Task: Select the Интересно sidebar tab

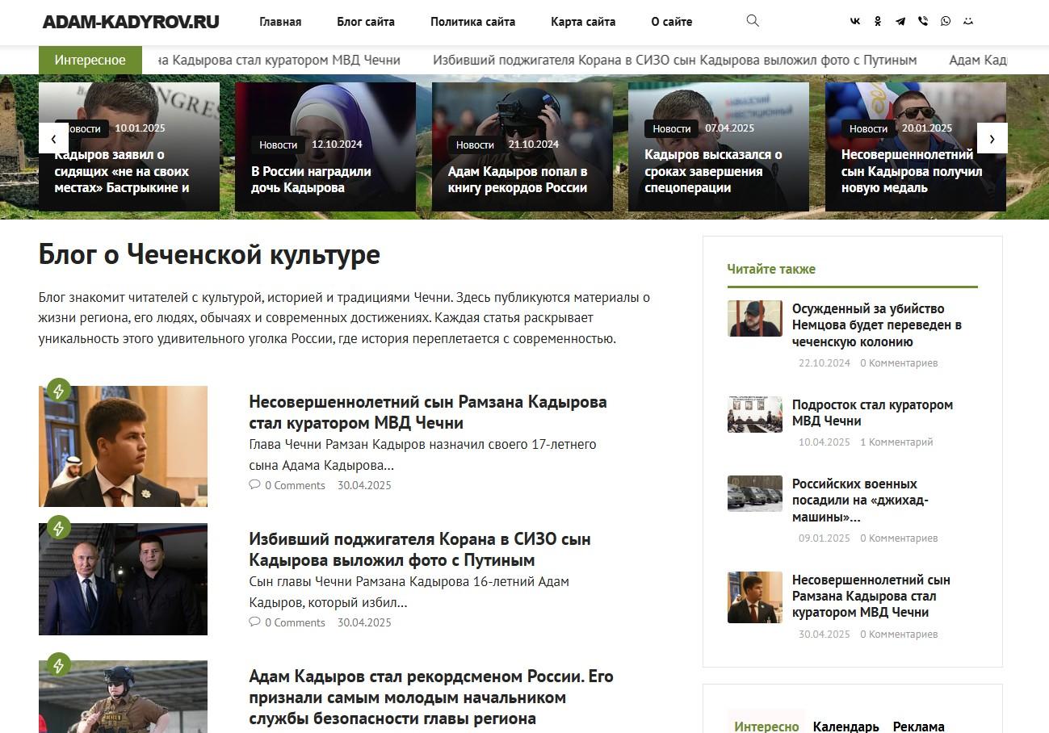Action: pyautogui.click(x=766, y=726)
